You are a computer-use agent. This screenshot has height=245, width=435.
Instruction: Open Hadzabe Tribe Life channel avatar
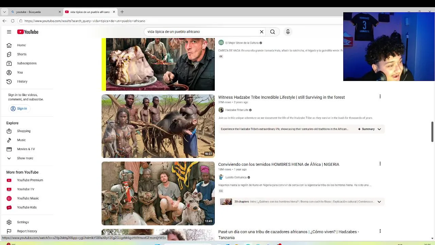point(221,110)
